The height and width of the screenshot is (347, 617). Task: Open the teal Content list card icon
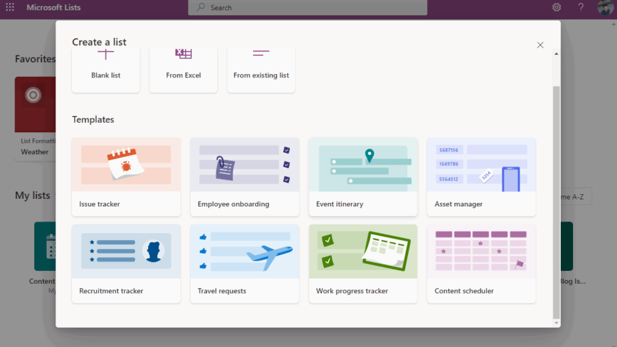point(45,246)
